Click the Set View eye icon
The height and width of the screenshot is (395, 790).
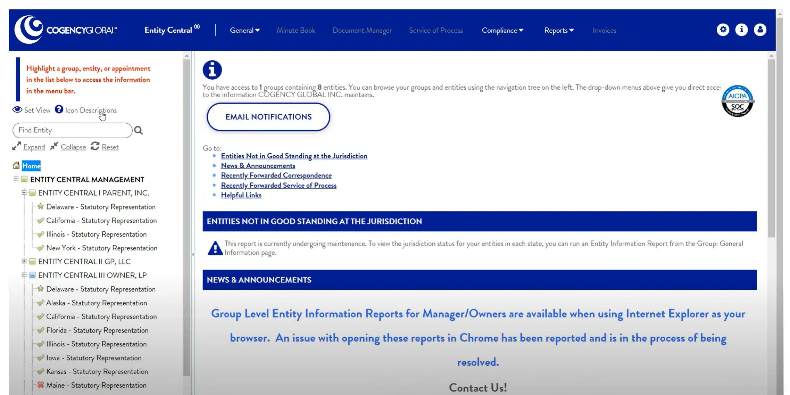tap(17, 110)
